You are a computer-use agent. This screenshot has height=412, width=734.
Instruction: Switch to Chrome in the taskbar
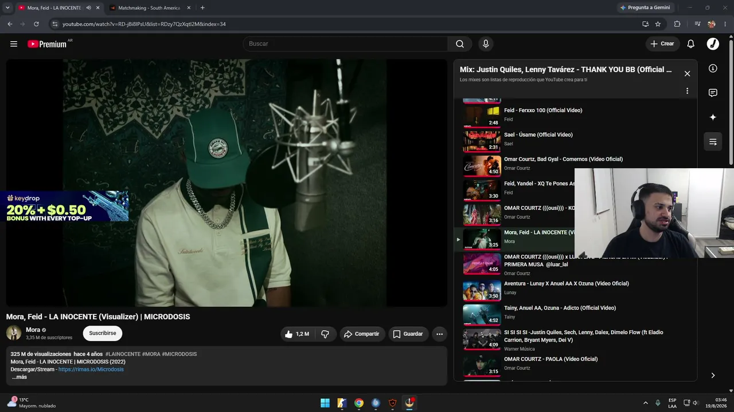point(358,403)
